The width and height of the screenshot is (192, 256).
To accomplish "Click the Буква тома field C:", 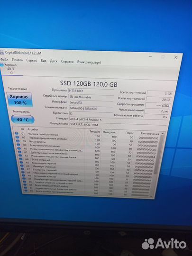I will tap(91, 114).
